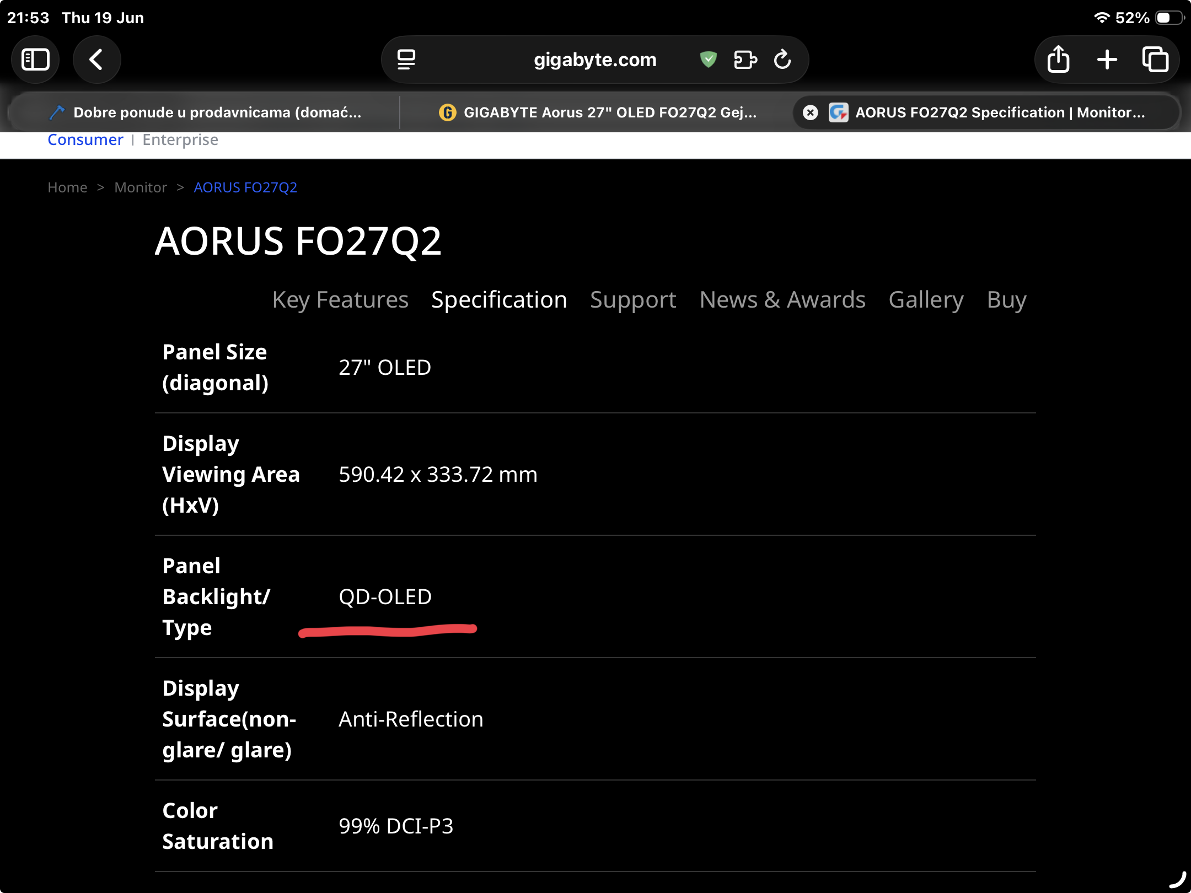Close the AORUS FO27Q2 Specification tab
The height and width of the screenshot is (893, 1191).
pos(810,112)
